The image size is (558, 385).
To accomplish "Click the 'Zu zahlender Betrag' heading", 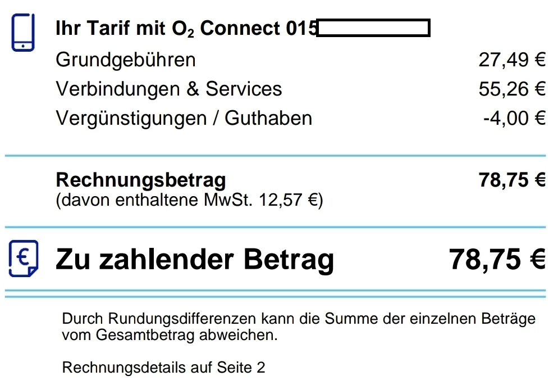I will click(x=195, y=260).
